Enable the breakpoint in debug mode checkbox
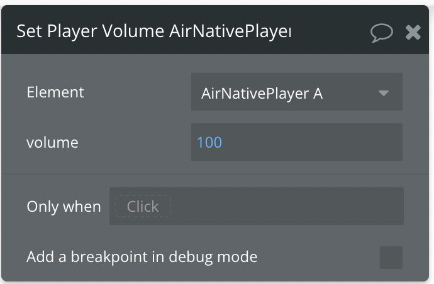This screenshot has width=434, height=284. 391,258
